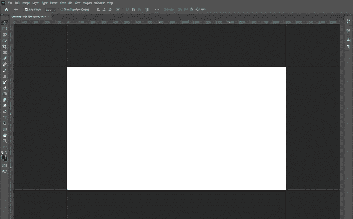Open align and distribute more options
Image resolution: width=353 pixels, height=219 pixels.
tap(157, 10)
